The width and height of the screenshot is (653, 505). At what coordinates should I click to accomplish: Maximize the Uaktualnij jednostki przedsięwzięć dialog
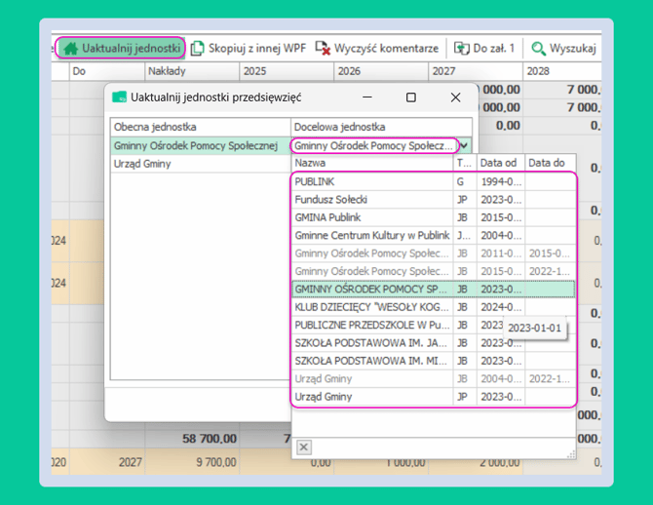pos(411,97)
